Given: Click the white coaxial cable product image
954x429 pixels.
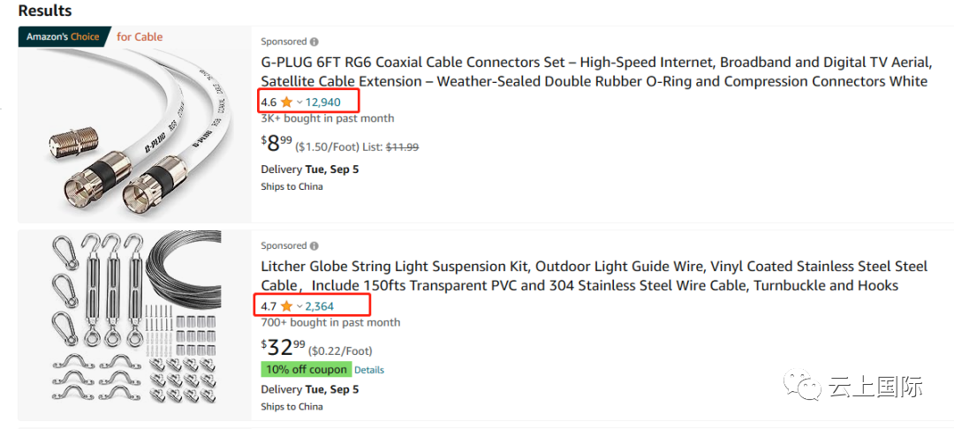Looking at the screenshot, I should [134, 131].
